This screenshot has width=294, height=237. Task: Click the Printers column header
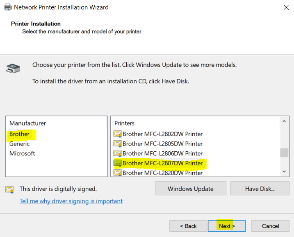[x=124, y=123]
